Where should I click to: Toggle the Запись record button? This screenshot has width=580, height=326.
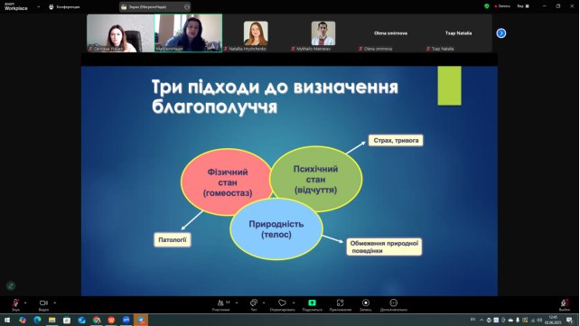pyautogui.click(x=366, y=303)
